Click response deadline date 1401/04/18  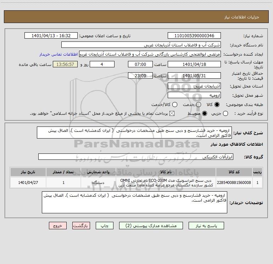coord(194,64)
